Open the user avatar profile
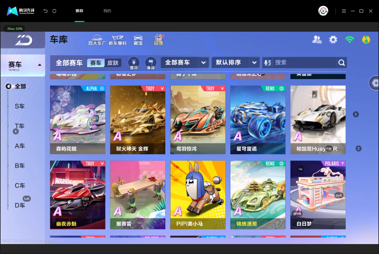Screen dimensions: 379x254 323,11
